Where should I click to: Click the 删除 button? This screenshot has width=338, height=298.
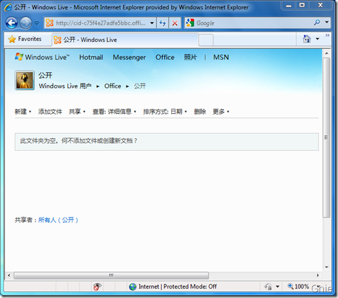pos(200,111)
